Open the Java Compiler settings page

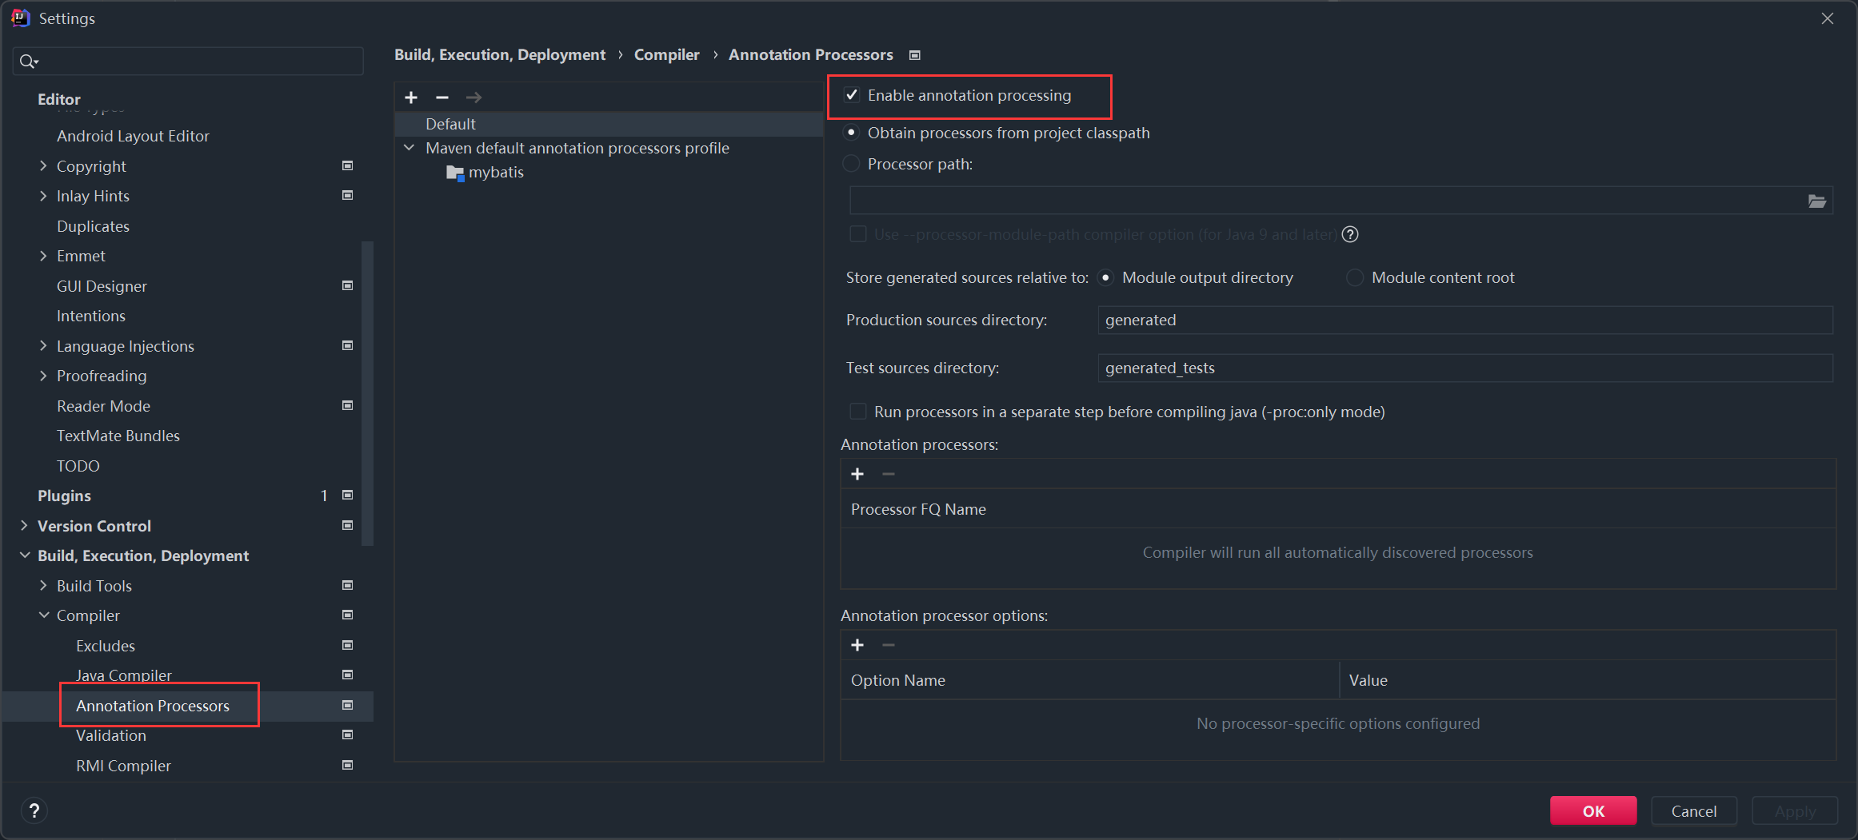(x=124, y=675)
